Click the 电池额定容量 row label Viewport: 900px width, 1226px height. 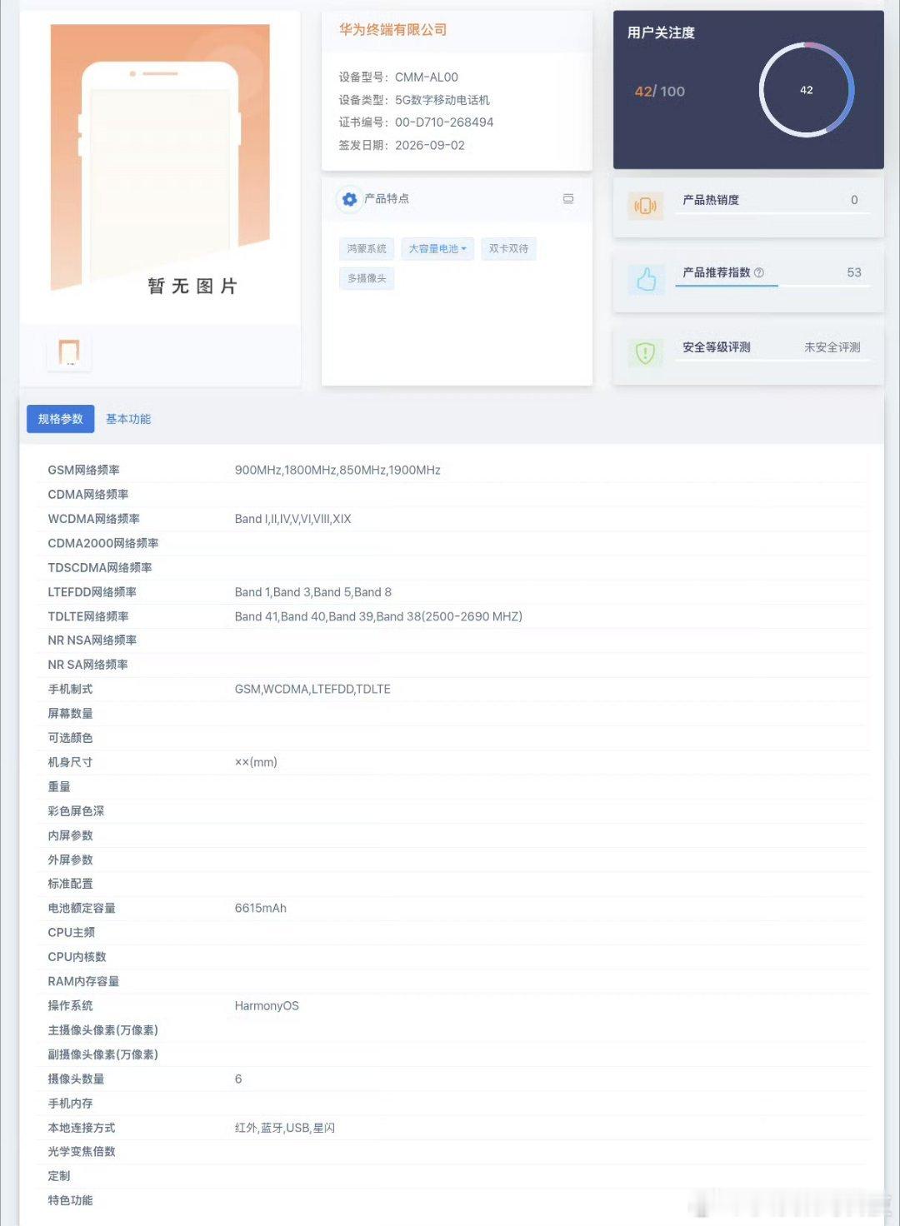click(82, 908)
